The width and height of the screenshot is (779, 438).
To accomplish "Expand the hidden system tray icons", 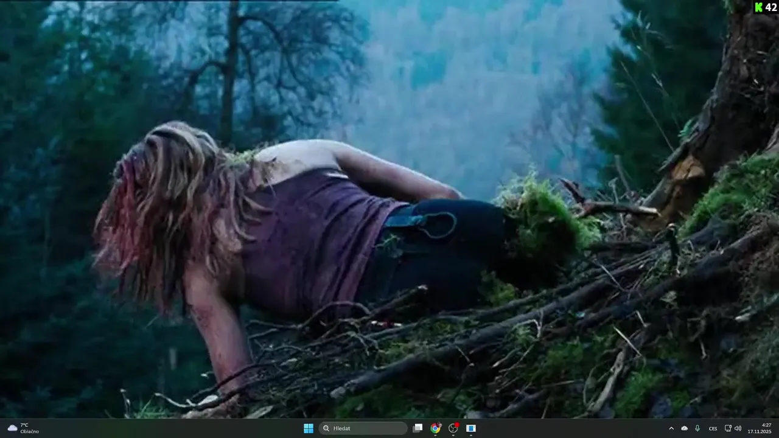I will click(671, 428).
